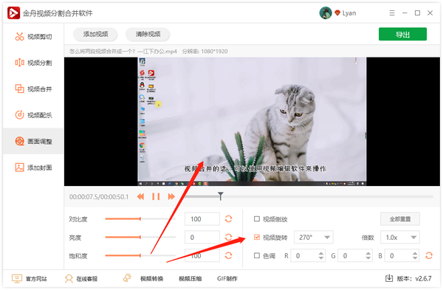Reset RGB tone with the refresh icon
443x290 pixels.
[x=429, y=255]
